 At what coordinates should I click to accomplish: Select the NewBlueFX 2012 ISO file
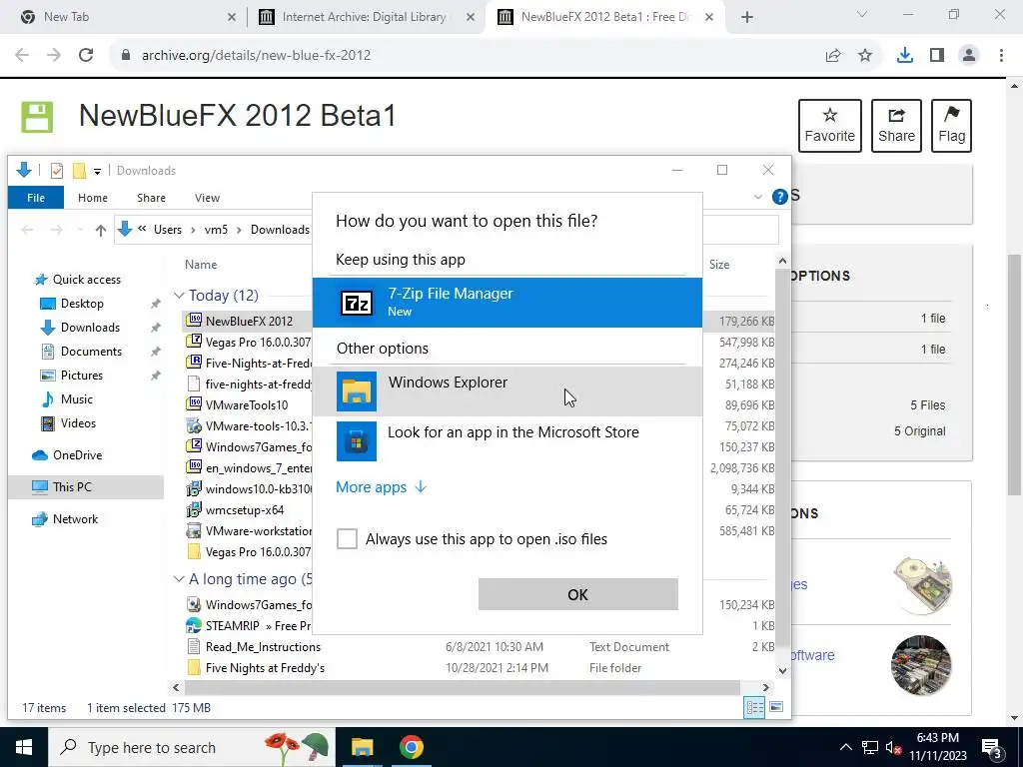249,321
